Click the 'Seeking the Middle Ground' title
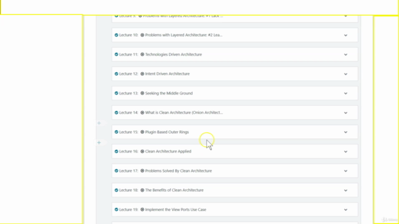The width and height of the screenshot is (399, 224). point(169,93)
